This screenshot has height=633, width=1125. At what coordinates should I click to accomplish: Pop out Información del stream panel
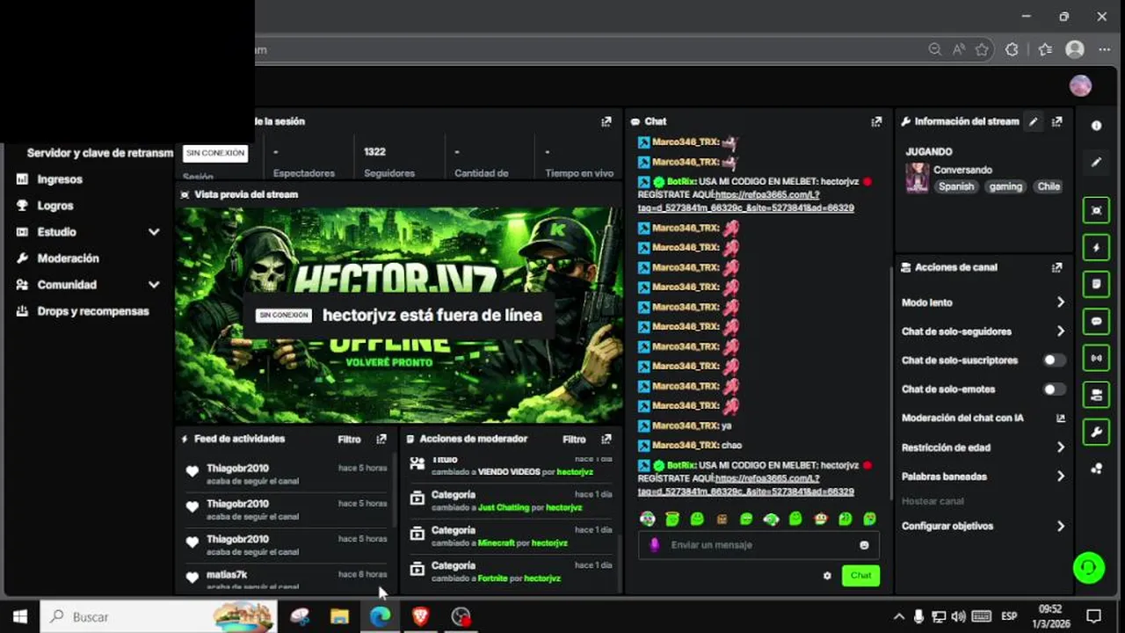click(x=1057, y=121)
